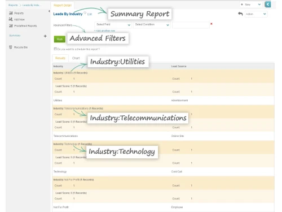Open the Select Field dropdown
The image size is (282, 212).
(x=113, y=25)
